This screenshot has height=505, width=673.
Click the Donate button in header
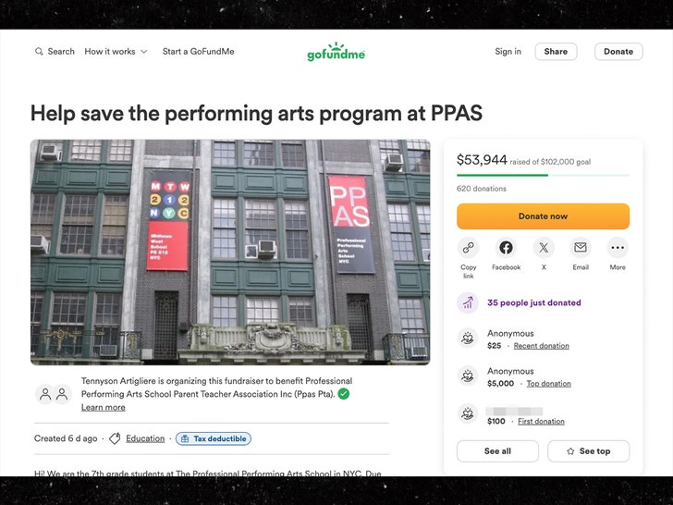click(618, 52)
